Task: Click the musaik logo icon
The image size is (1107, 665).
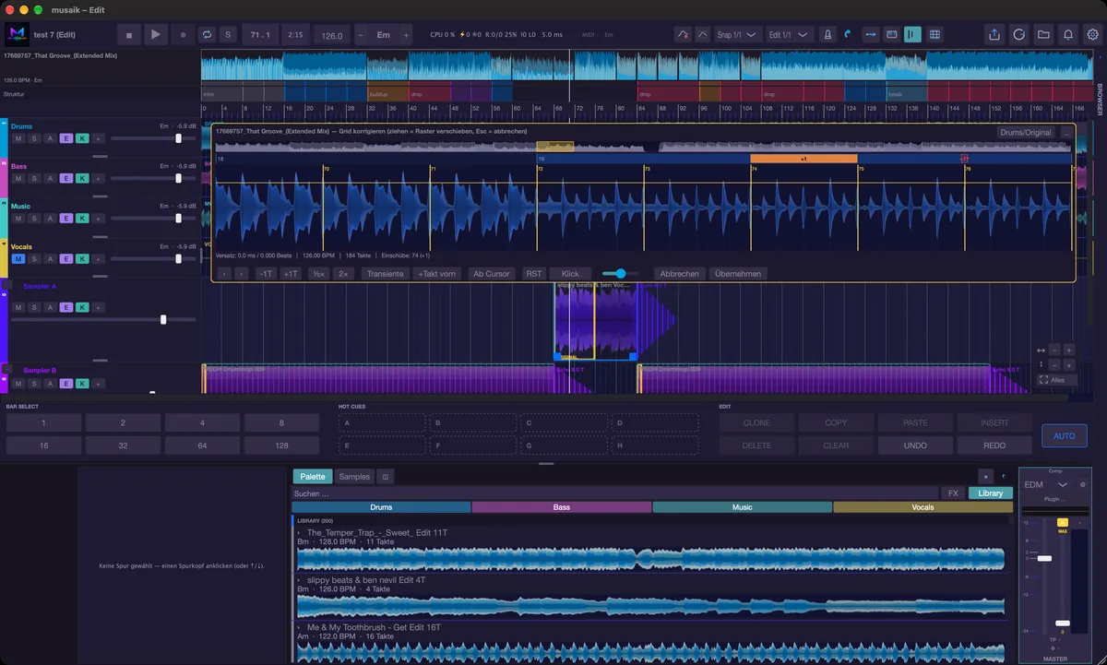Action: click(17, 35)
